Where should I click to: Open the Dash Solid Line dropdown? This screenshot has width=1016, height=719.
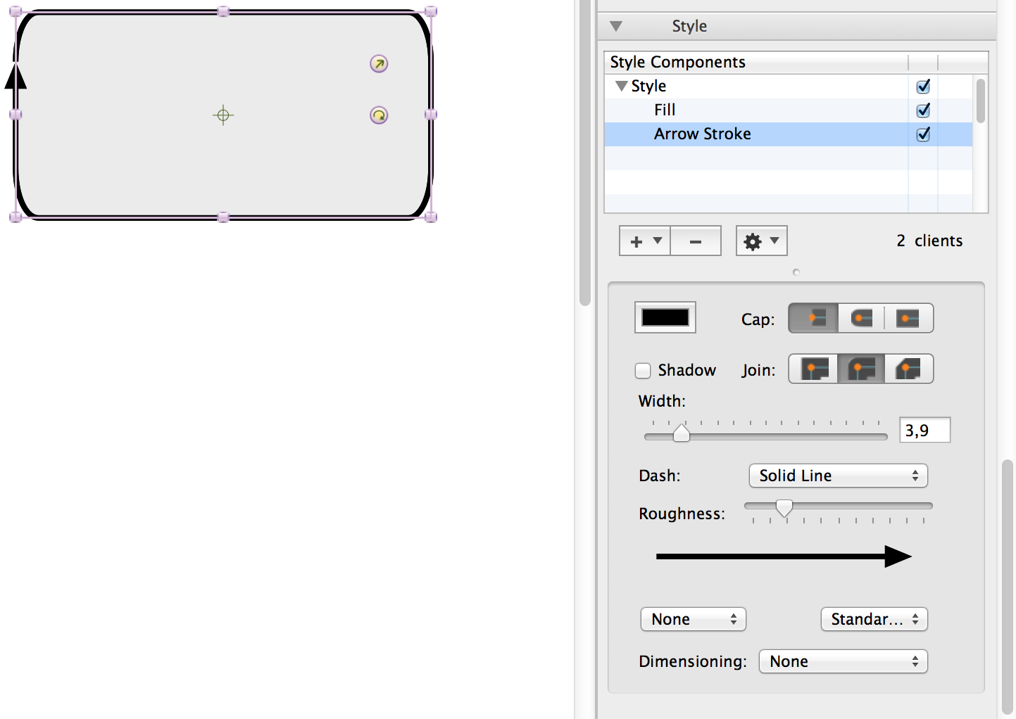coord(839,476)
